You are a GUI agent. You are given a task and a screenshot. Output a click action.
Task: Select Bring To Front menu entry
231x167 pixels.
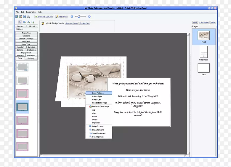[98, 130]
